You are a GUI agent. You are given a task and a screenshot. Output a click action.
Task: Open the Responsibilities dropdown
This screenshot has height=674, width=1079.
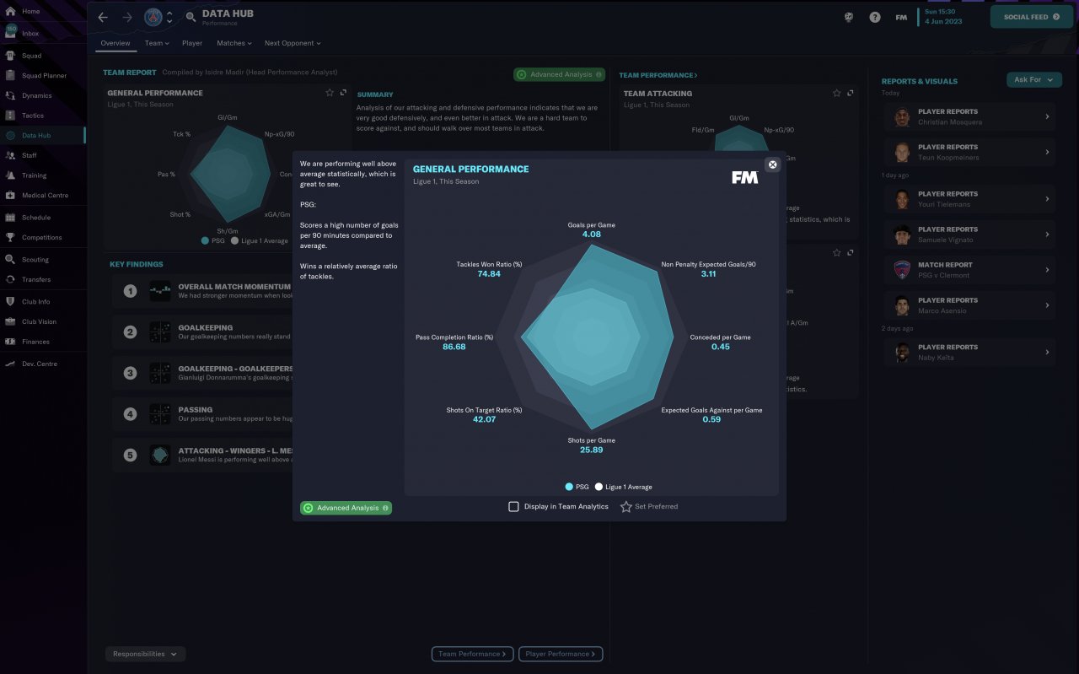(146, 654)
